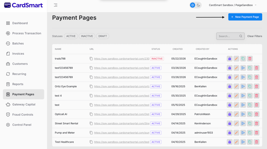This screenshot has height=149, width=267.
Task: Open Opticall.AI payment page URL
Action: 122,114
